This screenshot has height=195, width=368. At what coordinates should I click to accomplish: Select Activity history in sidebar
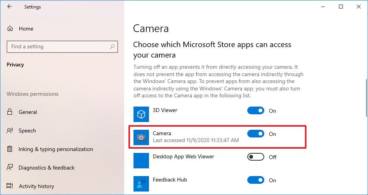36,186
